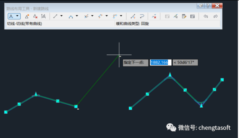Open the Sub-entity editor
The height and width of the screenshot is (138, 239).
point(184,16)
